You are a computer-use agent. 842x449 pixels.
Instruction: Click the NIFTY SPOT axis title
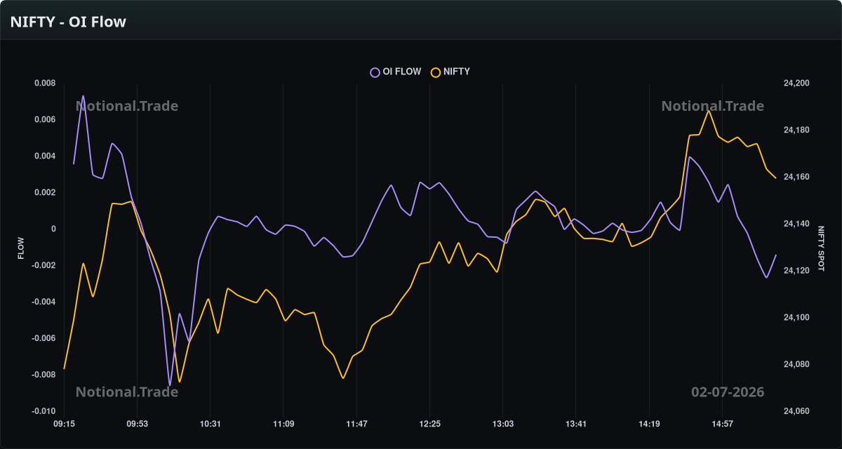click(x=821, y=248)
